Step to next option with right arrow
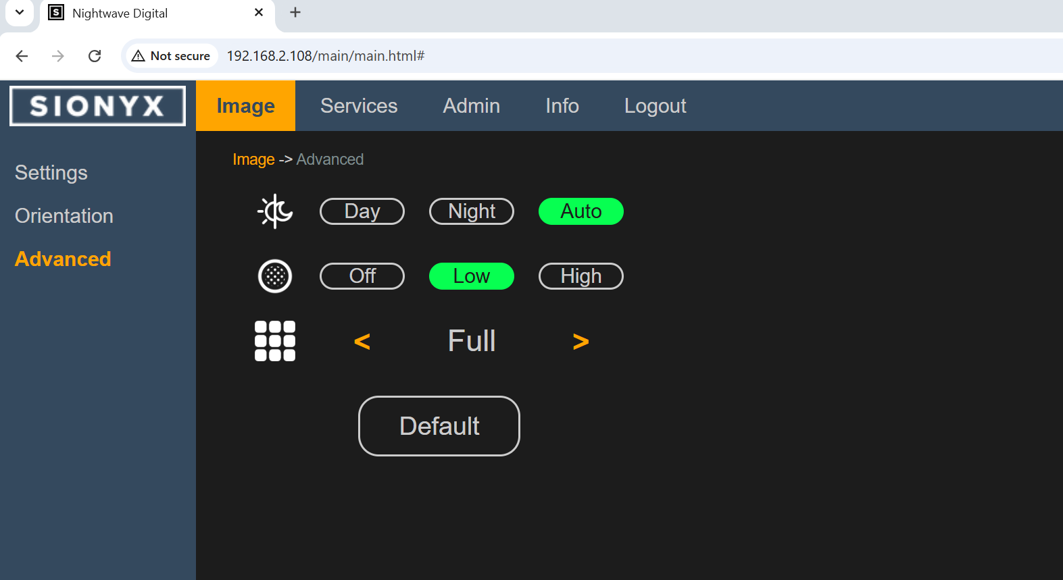The width and height of the screenshot is (1063, 580). tap(580, 342)
